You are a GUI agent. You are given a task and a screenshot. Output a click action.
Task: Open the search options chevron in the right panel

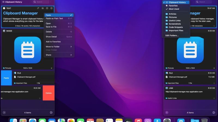pyautogui.click(x=213, y=2)
